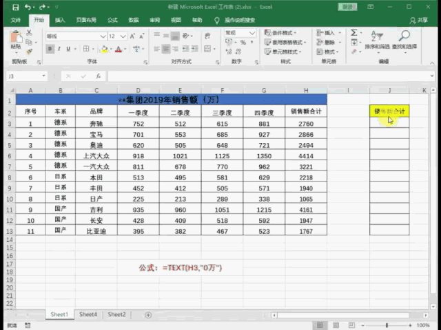The height and width of the screenshot is (330, 441).
Task: Switch to the Review tab
Action: (154, 20)
